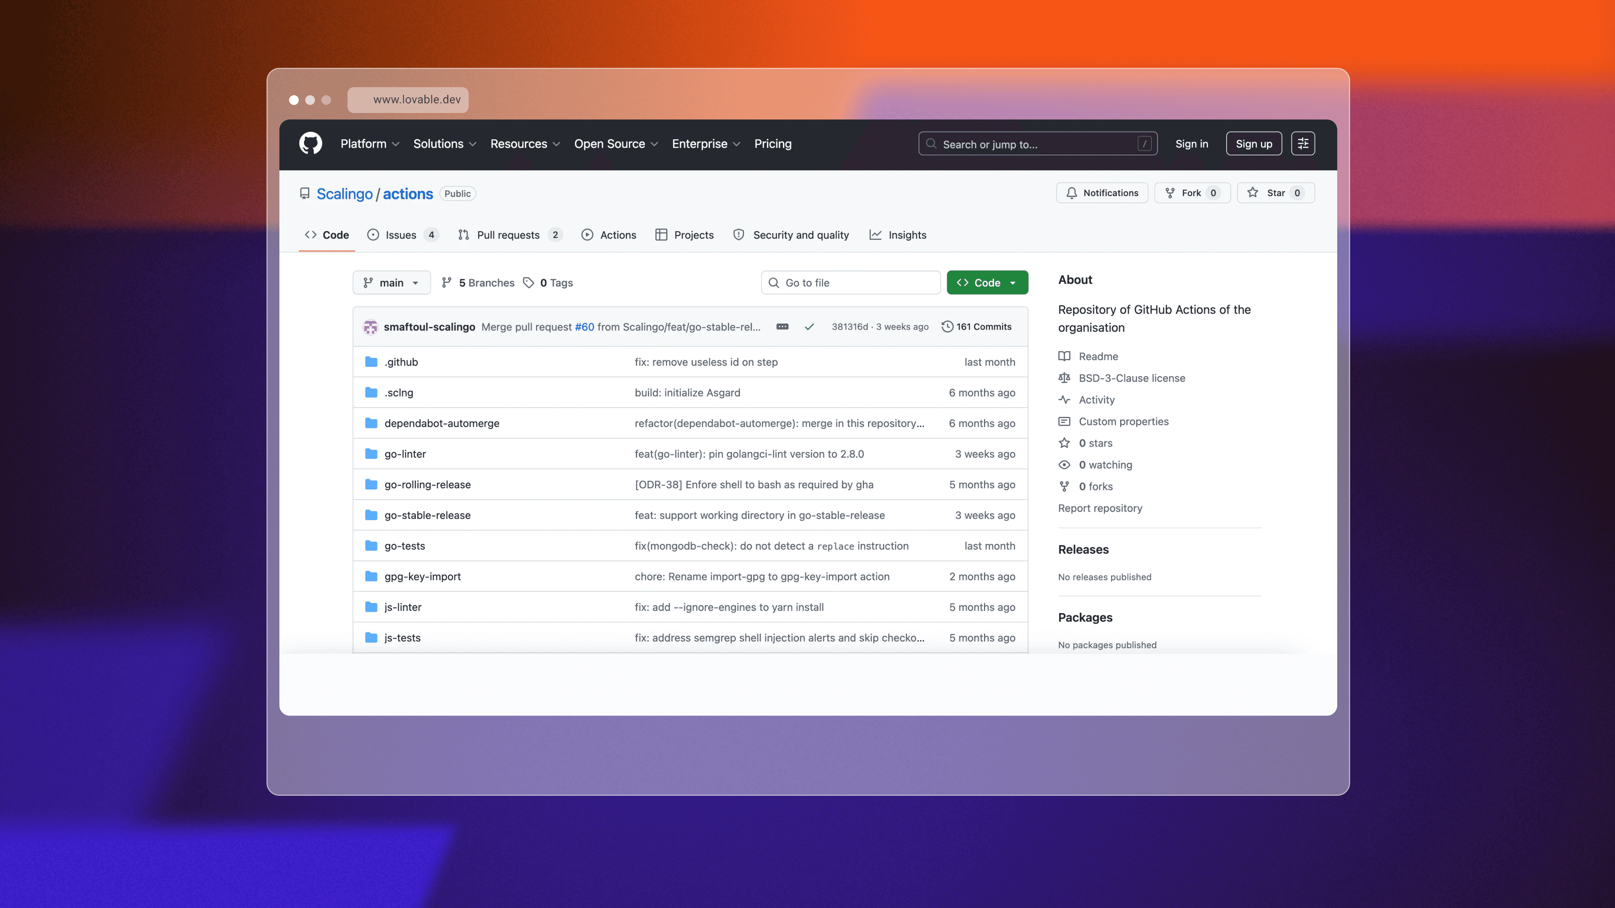Expand the Enterprise menu
Image resolution: width=1615 pixels, height=908 pixels.
pos(707,144)
